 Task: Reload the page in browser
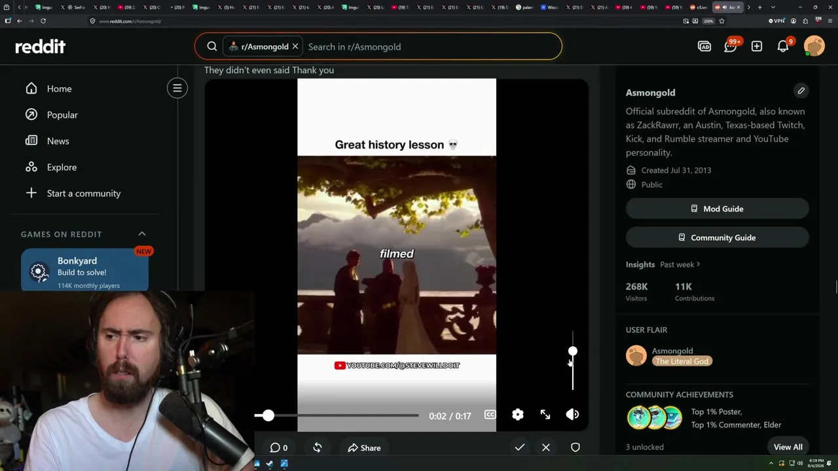tap(43, 21)
